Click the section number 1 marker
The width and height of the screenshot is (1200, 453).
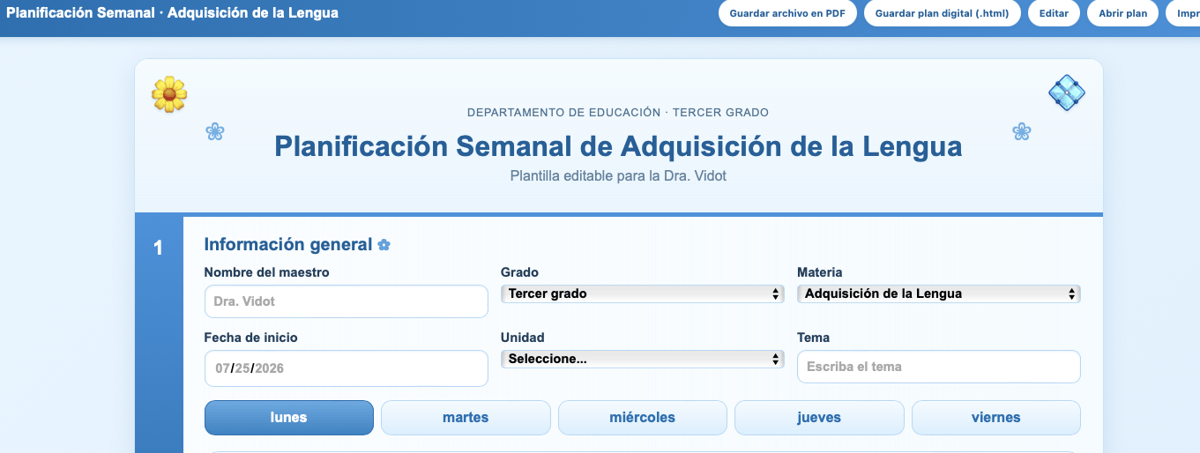[159, 248]
